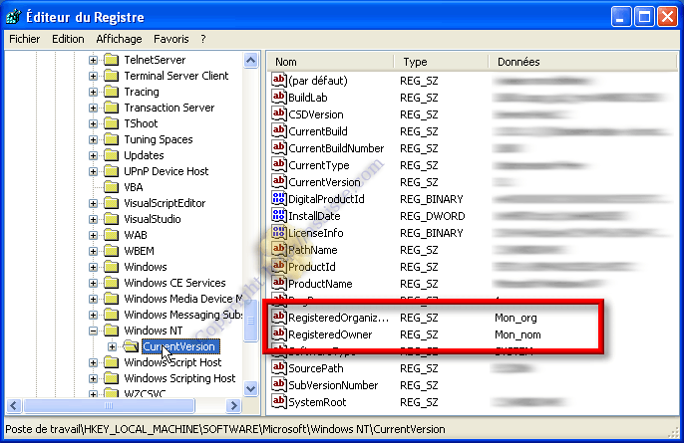
Task: Expand the Updates key
Action: (x=93, y=155)
